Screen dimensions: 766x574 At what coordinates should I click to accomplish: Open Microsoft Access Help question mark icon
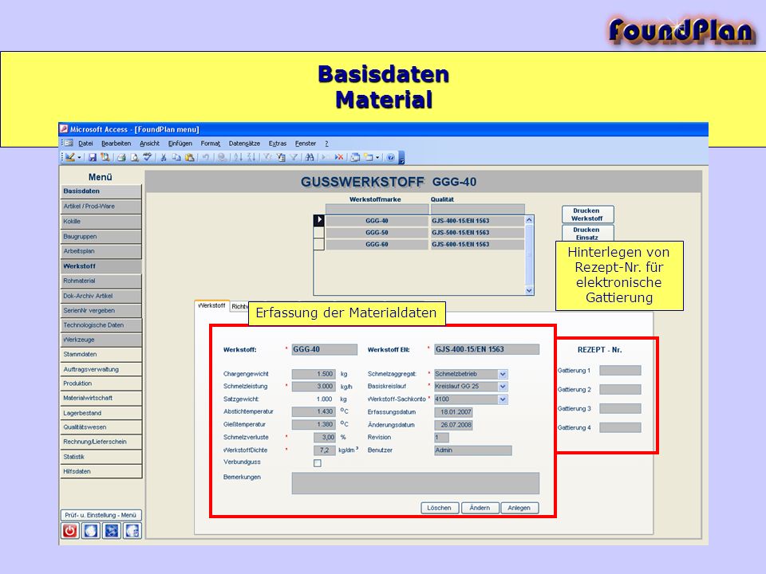pos(390,157)
